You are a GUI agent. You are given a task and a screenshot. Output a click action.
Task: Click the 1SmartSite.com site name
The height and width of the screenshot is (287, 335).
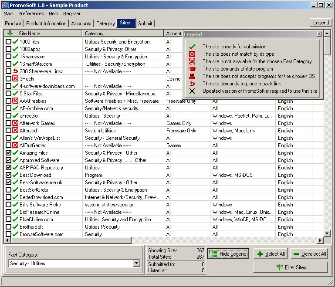[x=36, y=64]
